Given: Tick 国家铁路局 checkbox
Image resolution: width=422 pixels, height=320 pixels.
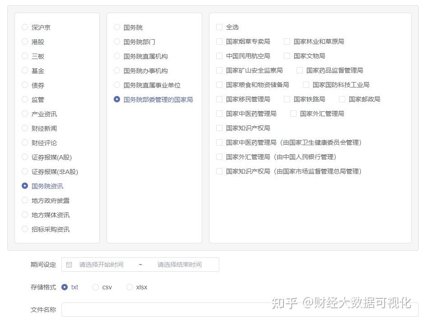Looking at the screenshot, I should (x=287, y=99).
